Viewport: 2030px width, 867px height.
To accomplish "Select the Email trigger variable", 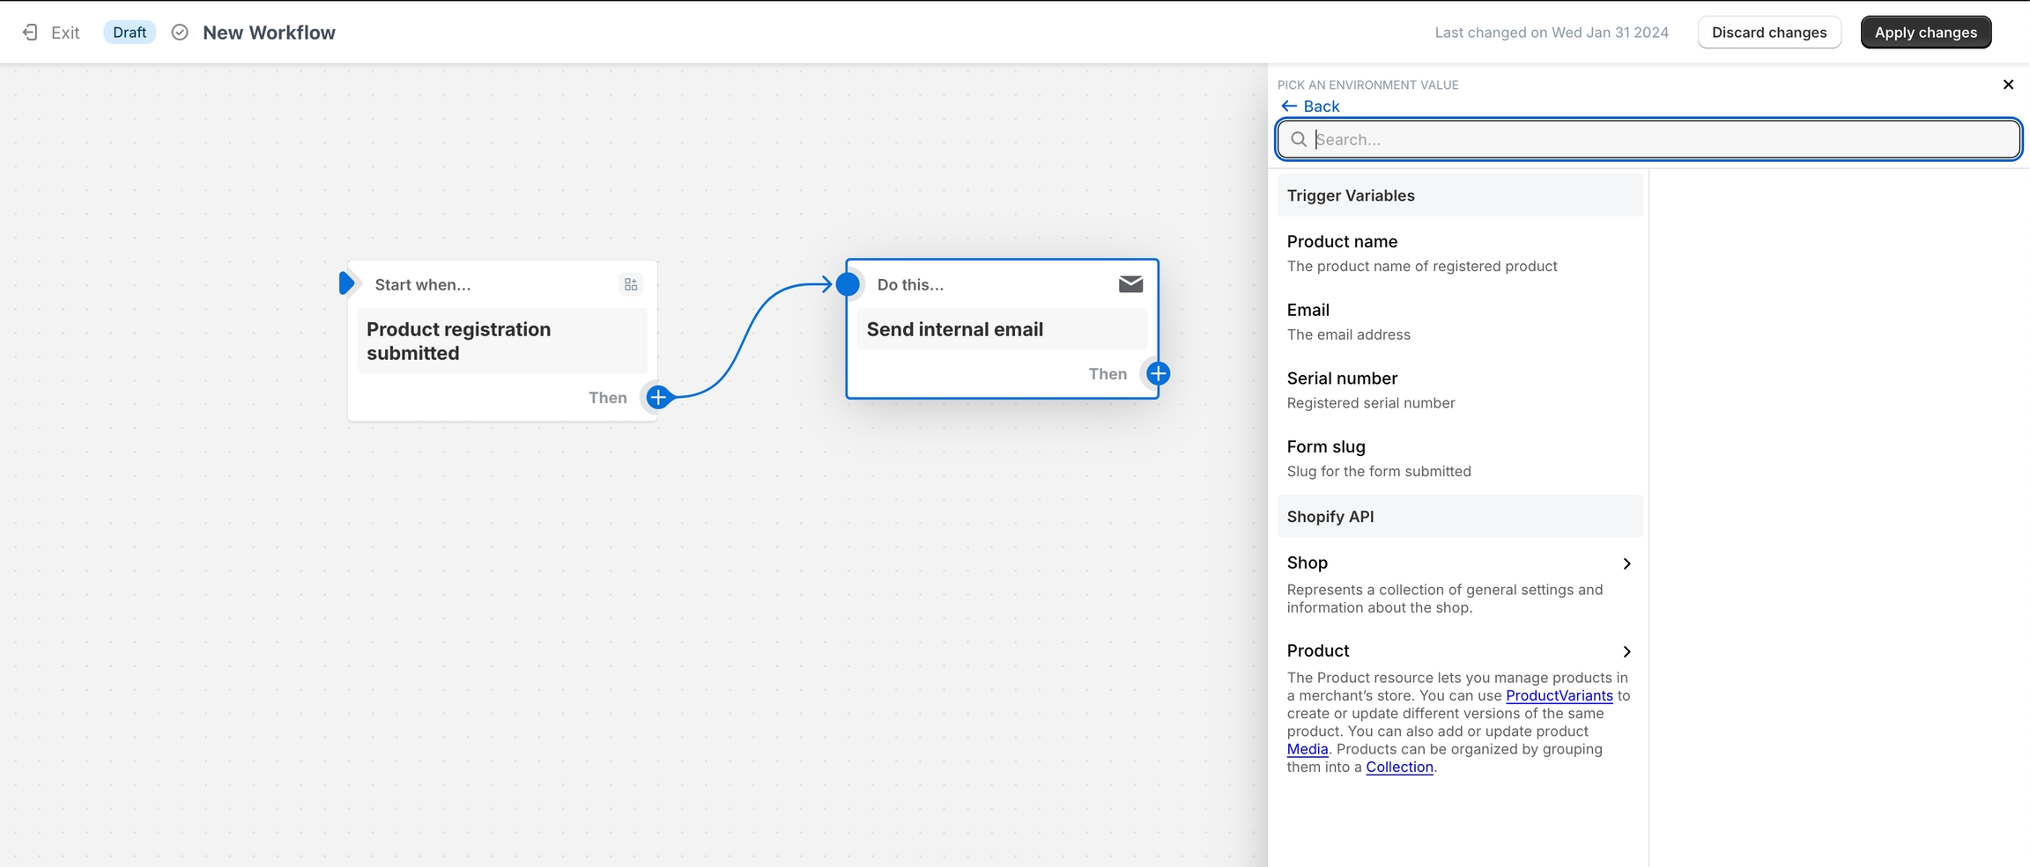I will (1308, 311).
